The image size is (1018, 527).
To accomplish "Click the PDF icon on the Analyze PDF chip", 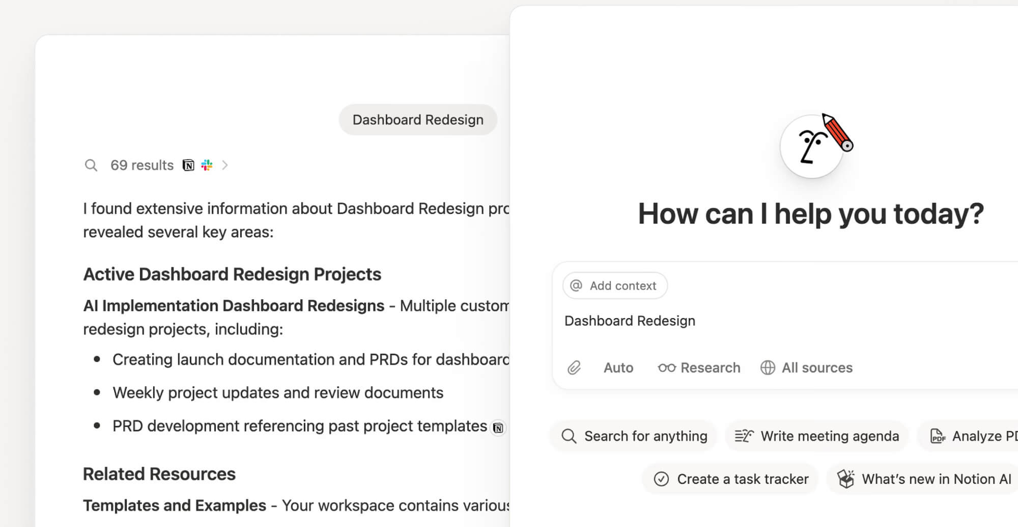I will [938, 436].
